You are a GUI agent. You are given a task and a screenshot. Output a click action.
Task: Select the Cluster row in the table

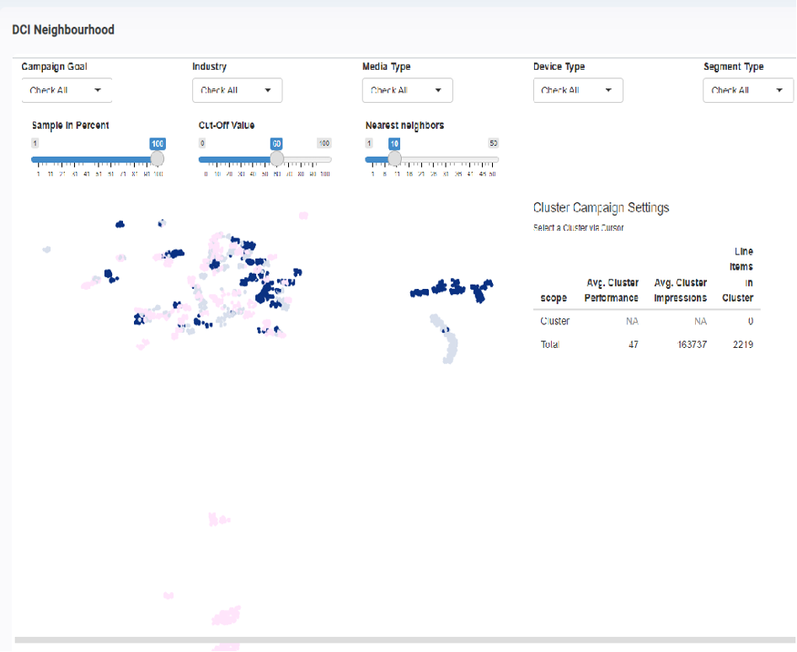point(646,321)
